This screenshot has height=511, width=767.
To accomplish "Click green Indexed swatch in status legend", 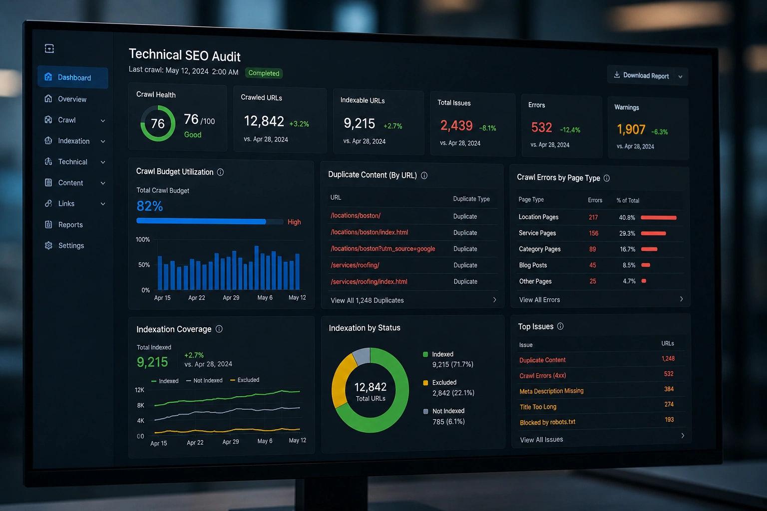I will 425,354.
